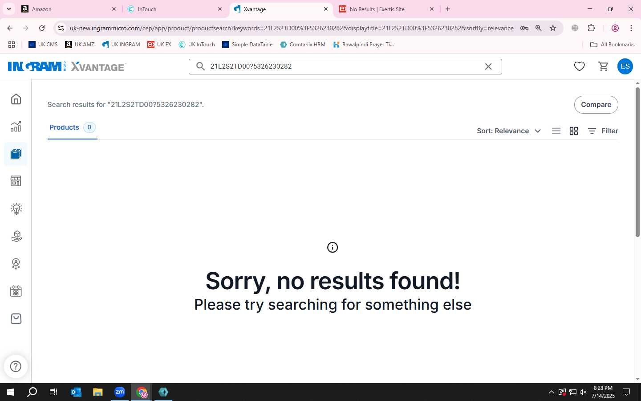Viewport: 641px width, 401px height.
Task: Open the favorites heart icon
Action: pyautogui.click(x=579, y=66)
